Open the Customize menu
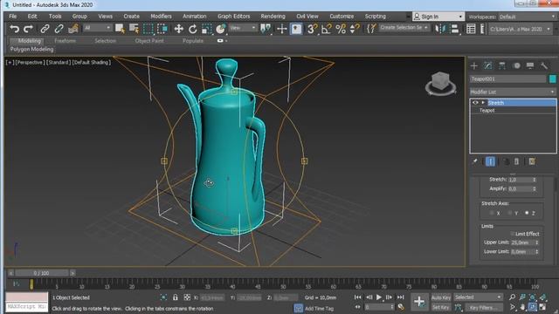 pyautogui.click(x=342, y=17)
